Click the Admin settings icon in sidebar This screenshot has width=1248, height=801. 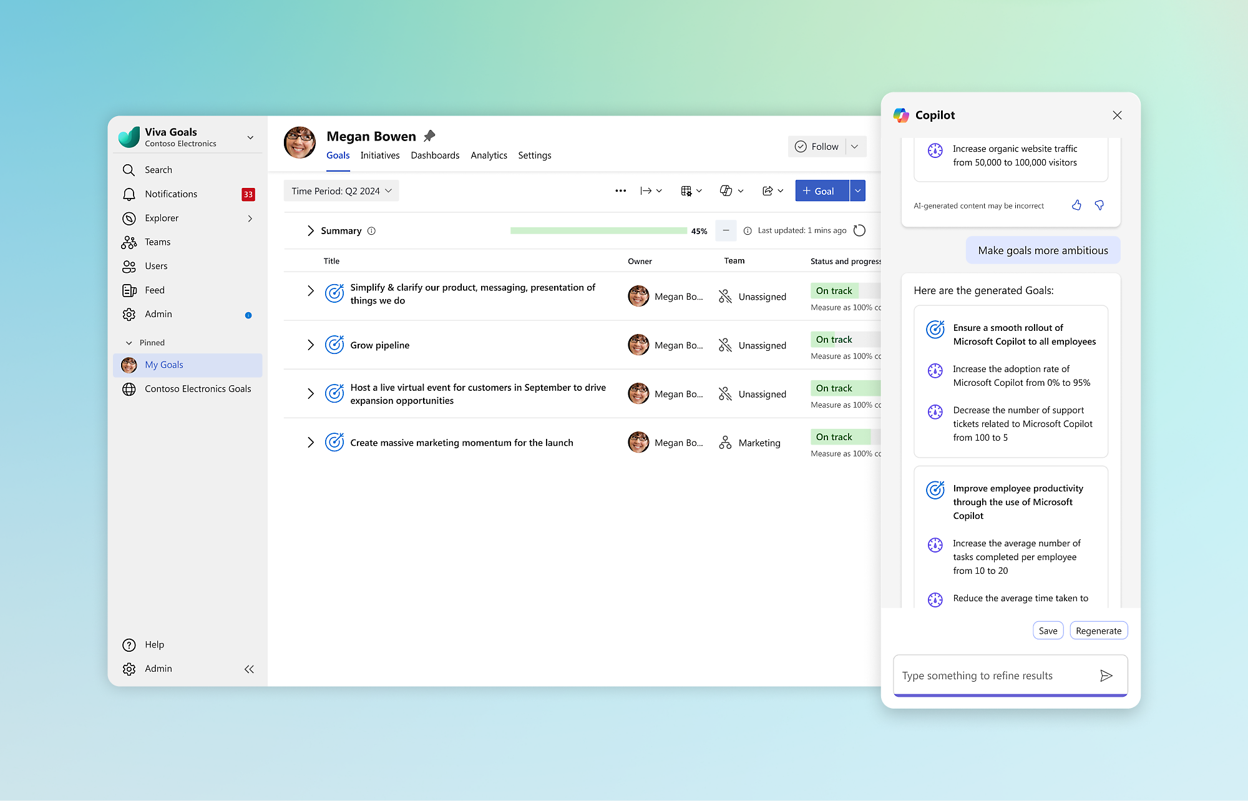(129, 668)
